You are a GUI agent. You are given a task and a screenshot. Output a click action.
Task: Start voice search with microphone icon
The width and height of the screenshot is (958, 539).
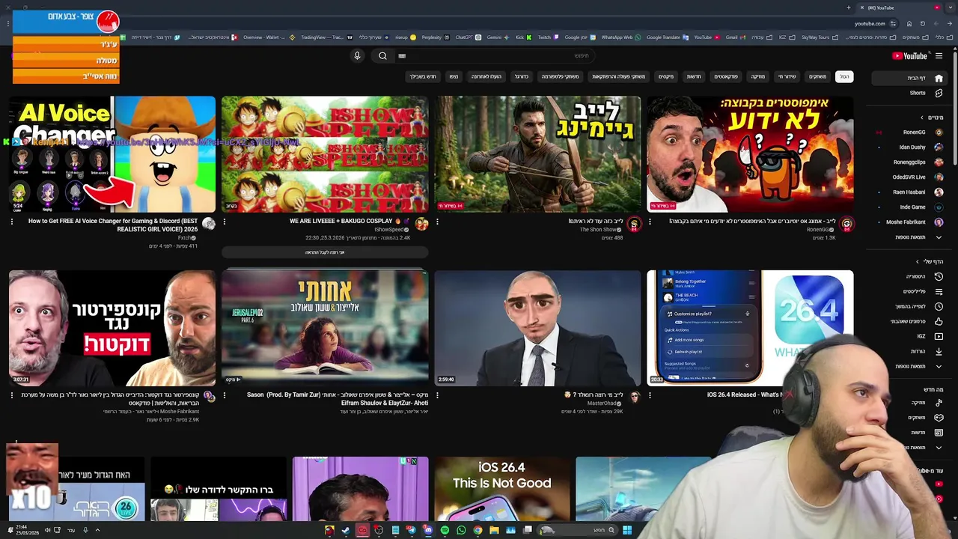[357, 55]
